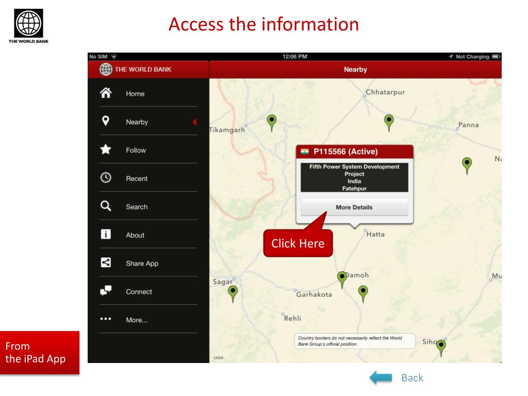Select green pin southeast of Damoh
This screenshot has height=396, width=528.
[363, 293]
